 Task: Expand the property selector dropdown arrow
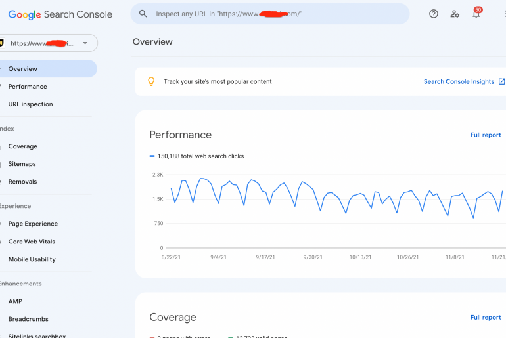tap(85, 43)
